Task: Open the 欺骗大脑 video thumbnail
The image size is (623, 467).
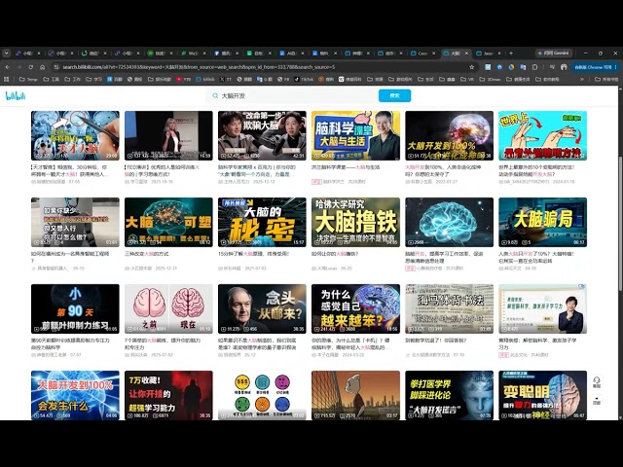Action: [x=262, y=136]
